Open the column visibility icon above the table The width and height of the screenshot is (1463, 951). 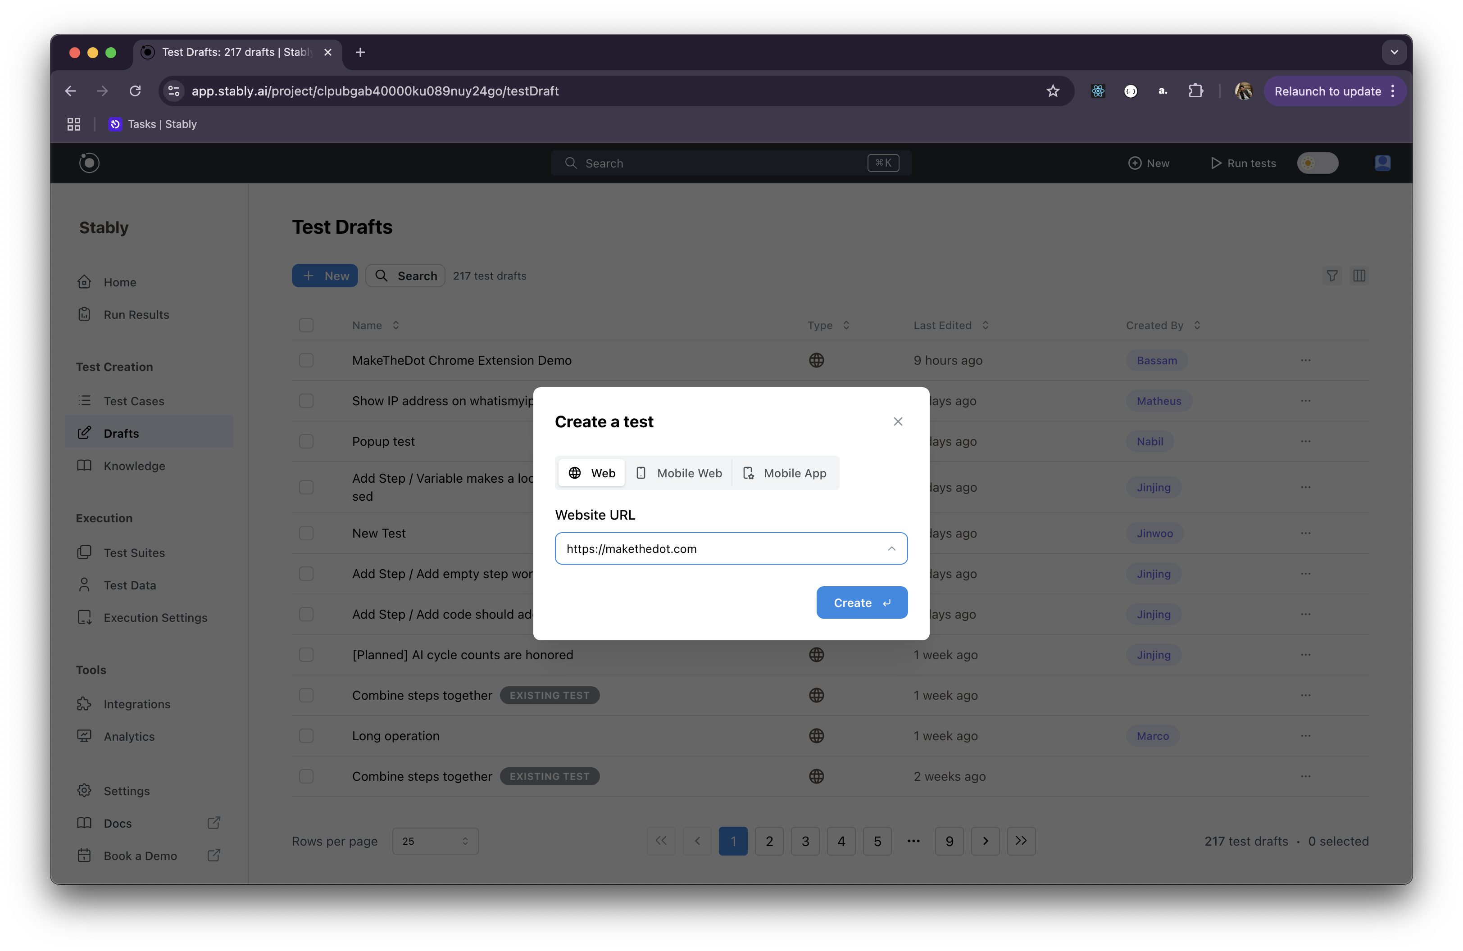[x=1359, y=276]
